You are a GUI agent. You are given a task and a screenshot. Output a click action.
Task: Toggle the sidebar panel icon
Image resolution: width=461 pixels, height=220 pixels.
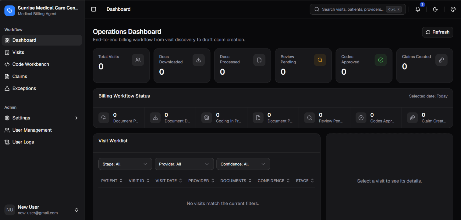(94, 9)
